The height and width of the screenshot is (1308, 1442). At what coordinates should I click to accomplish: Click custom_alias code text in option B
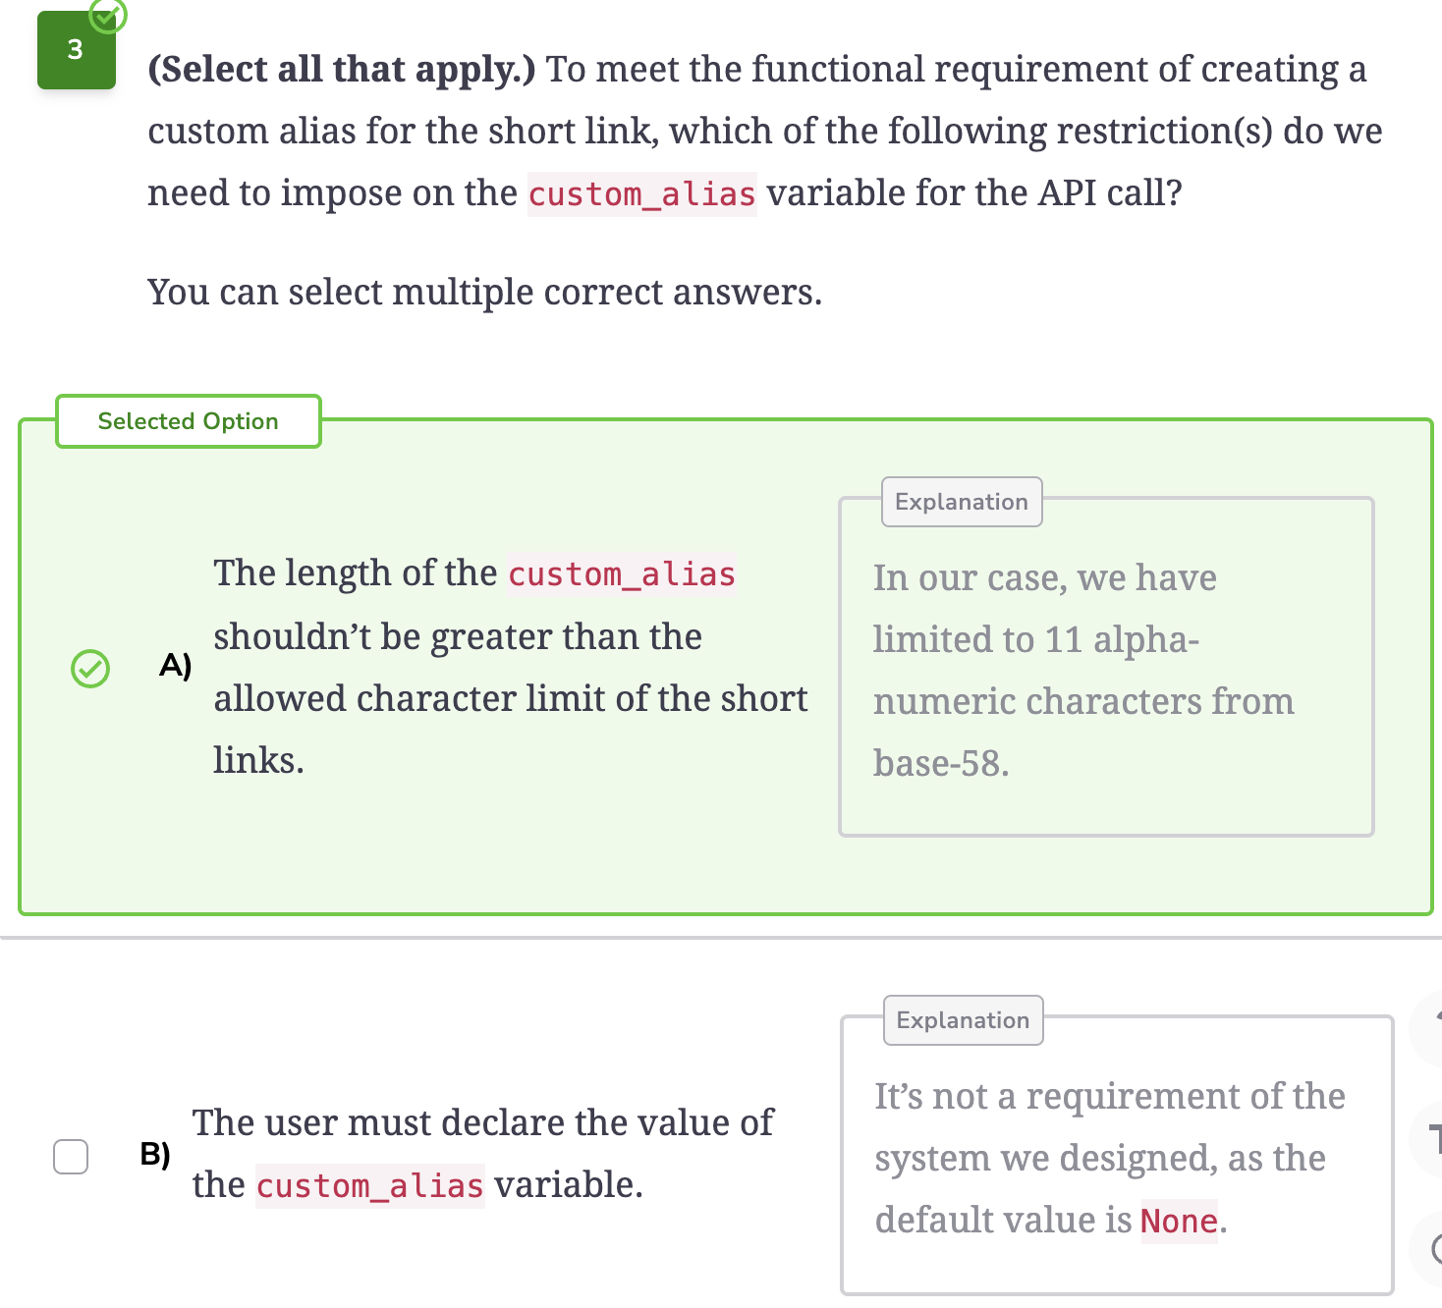pos(370,1185)
